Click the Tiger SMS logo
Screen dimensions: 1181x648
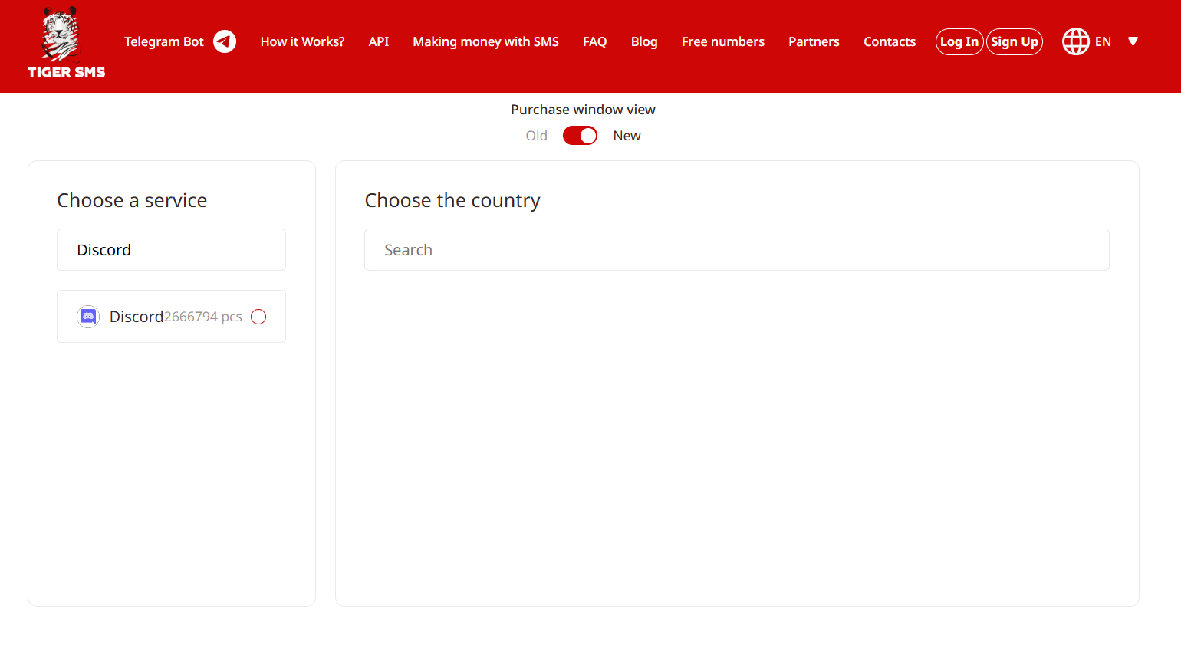(66, 43)
